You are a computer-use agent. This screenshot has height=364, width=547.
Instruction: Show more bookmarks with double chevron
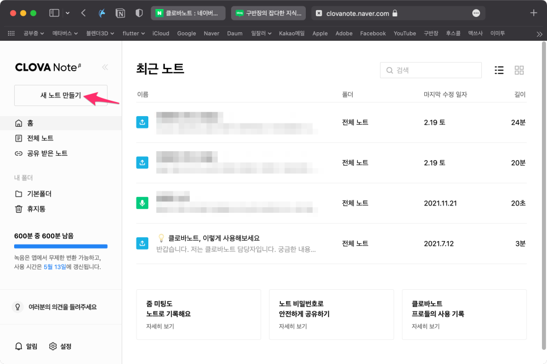click(x=539, y=34)
